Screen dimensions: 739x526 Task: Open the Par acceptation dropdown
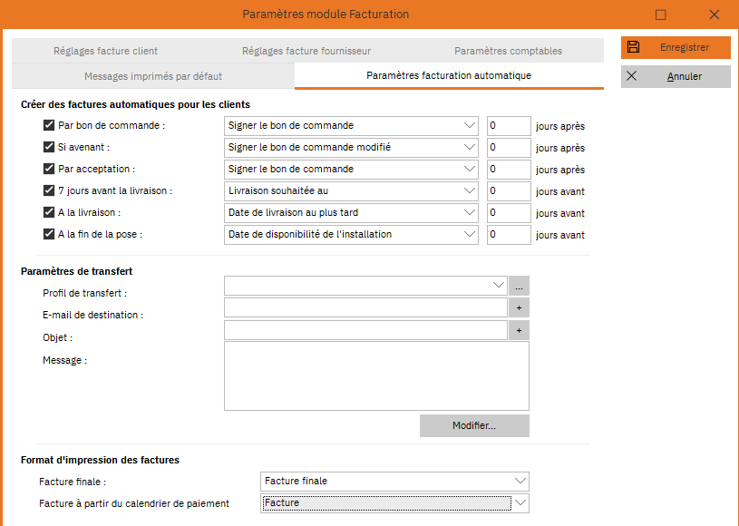[471, 169]
